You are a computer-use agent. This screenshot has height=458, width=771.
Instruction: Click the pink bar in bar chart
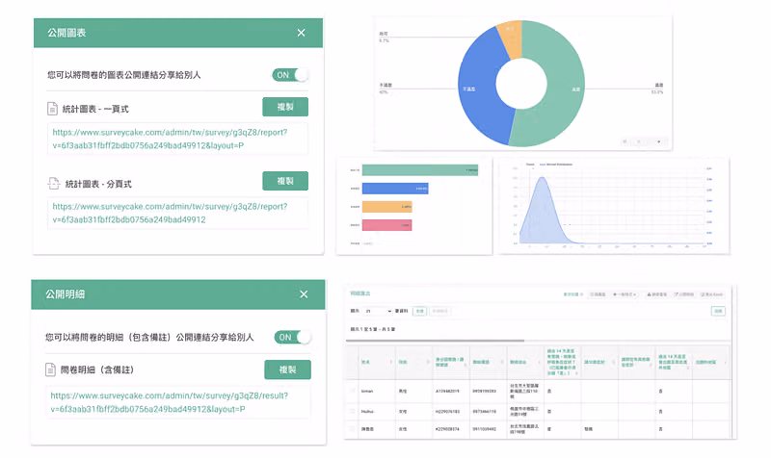[x=387, y=225]
